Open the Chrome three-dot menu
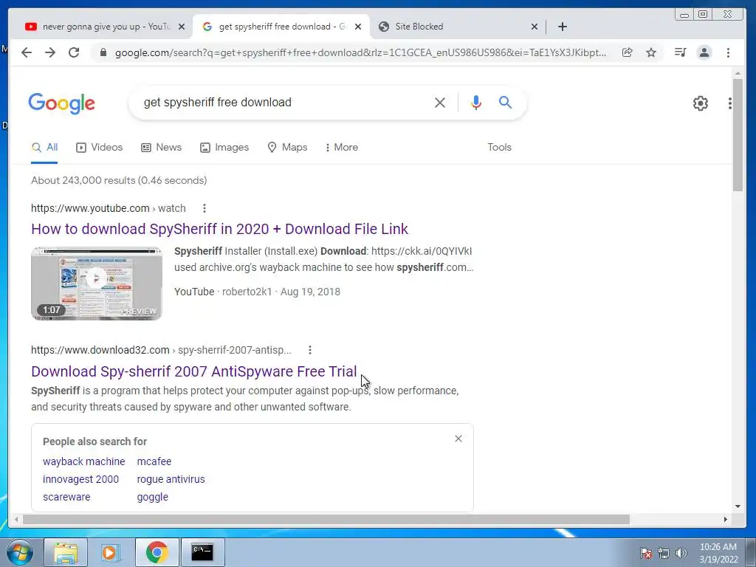The image size is (756, 567). (x=728, y=52)
